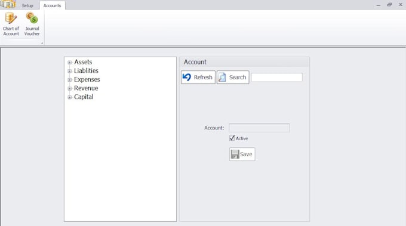Click the application logo icon in the title bar

[x=8, y=4]
